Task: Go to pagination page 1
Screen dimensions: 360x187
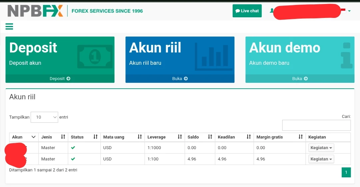Action: [x=346, y=172]
